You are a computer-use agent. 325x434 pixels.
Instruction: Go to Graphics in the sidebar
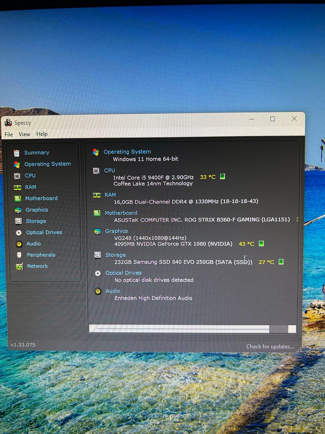37,210
